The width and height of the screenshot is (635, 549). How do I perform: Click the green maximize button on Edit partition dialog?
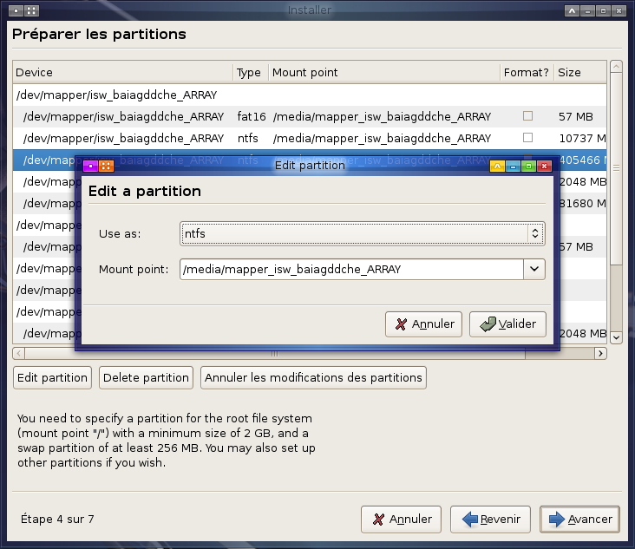click(x=528, y=166)
